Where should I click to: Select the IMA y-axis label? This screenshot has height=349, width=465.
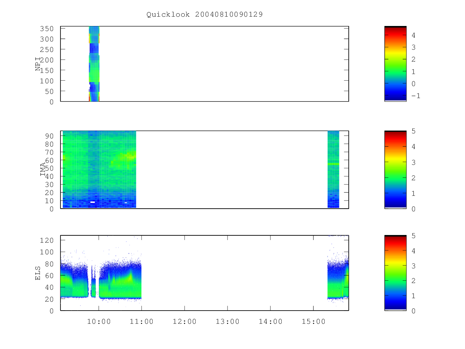43,169
